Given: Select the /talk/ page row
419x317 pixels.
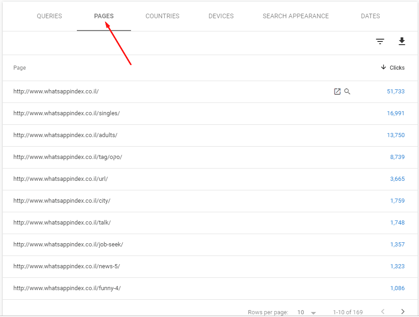Looking at the screenshot, I should click(210, 223).
